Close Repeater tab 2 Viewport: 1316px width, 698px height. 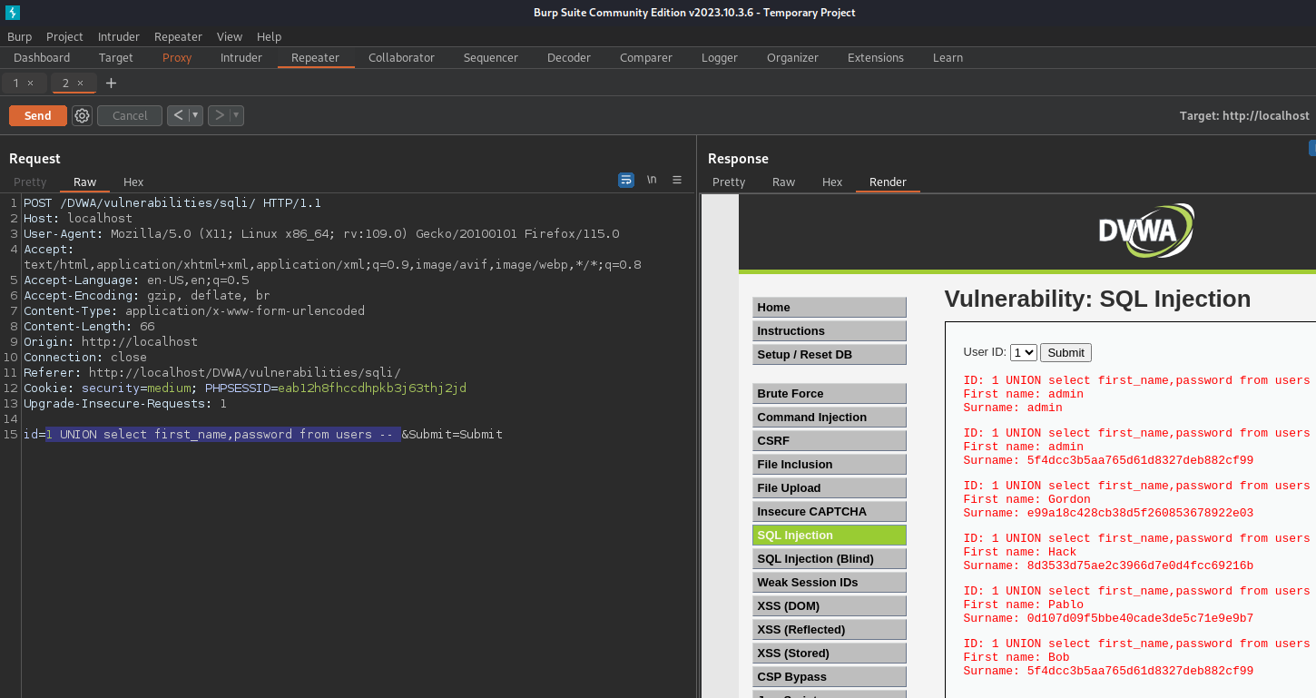[x=80, y=83]
